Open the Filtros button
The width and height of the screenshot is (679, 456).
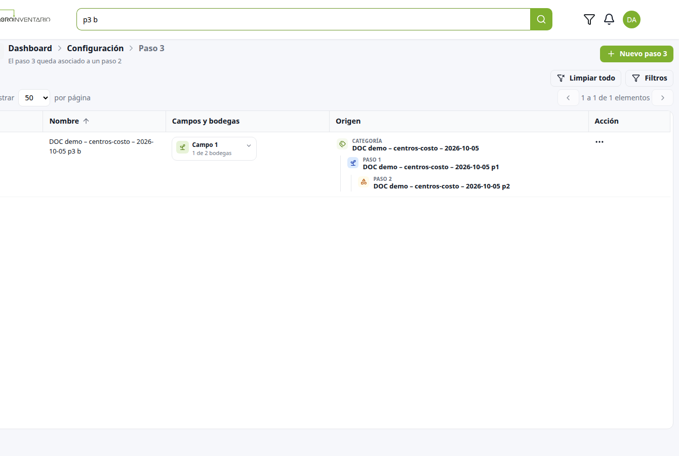point(649,78)
